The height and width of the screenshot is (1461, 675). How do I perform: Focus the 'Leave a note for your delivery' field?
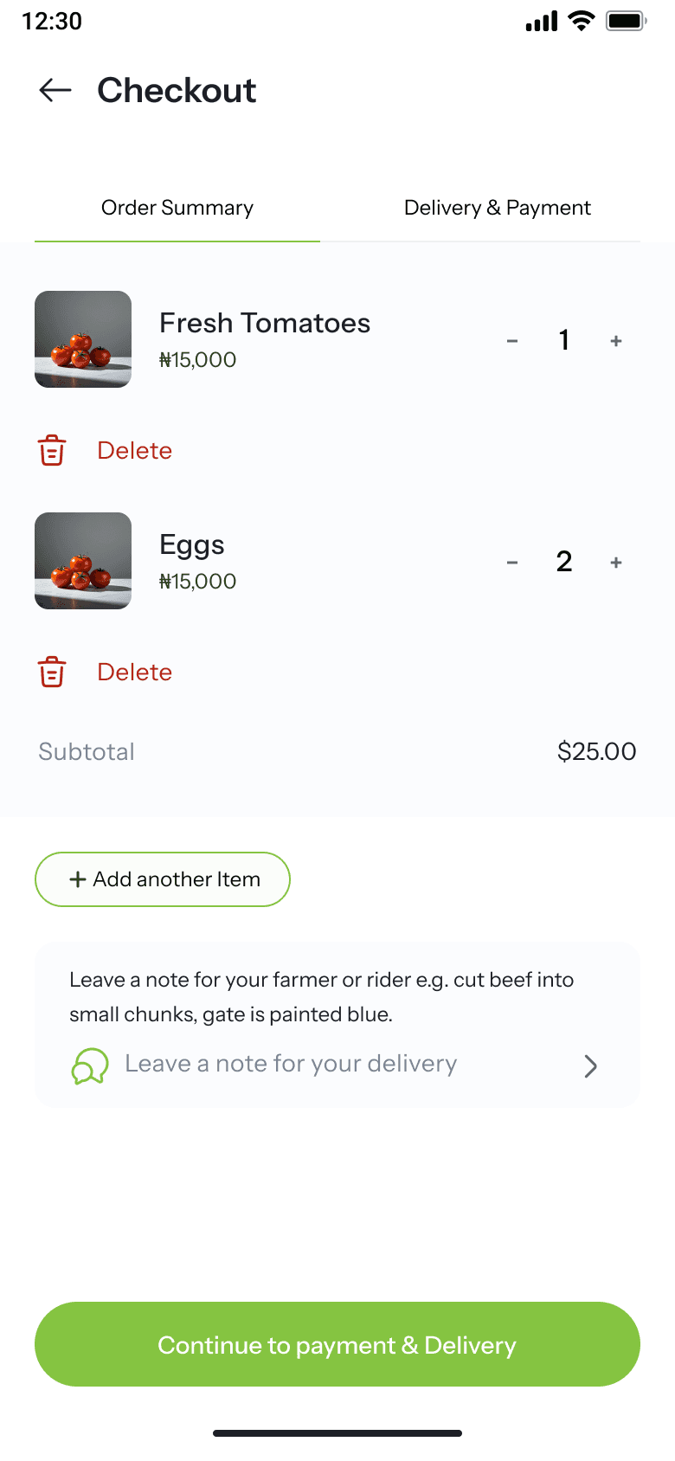pyautogui.click(x=291, y=1064)
